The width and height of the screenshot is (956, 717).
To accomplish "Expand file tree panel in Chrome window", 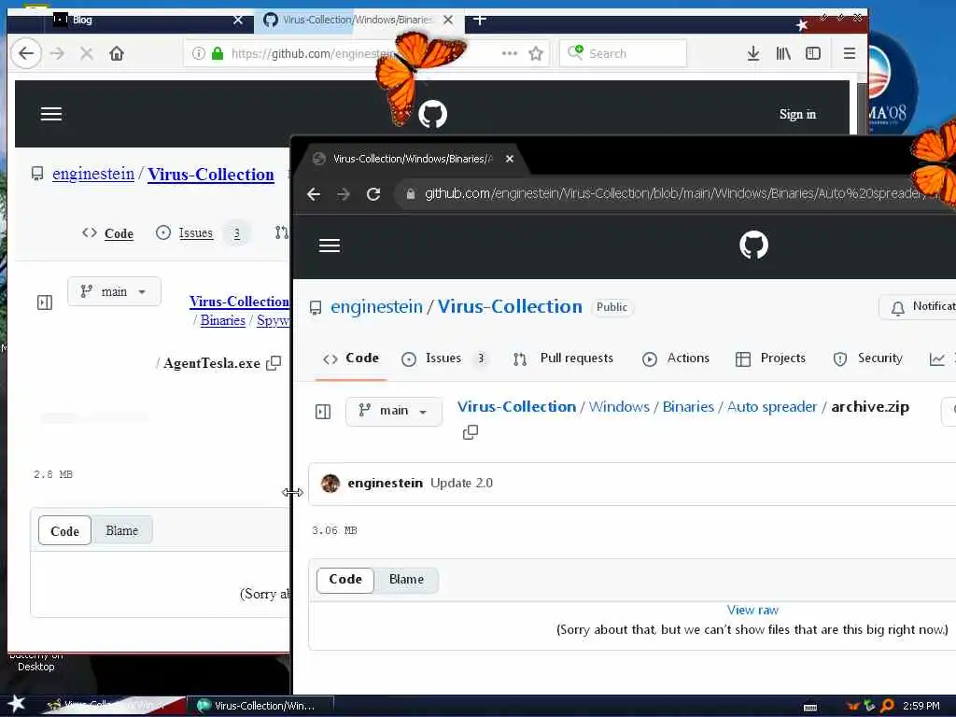I will coord(323,412).
